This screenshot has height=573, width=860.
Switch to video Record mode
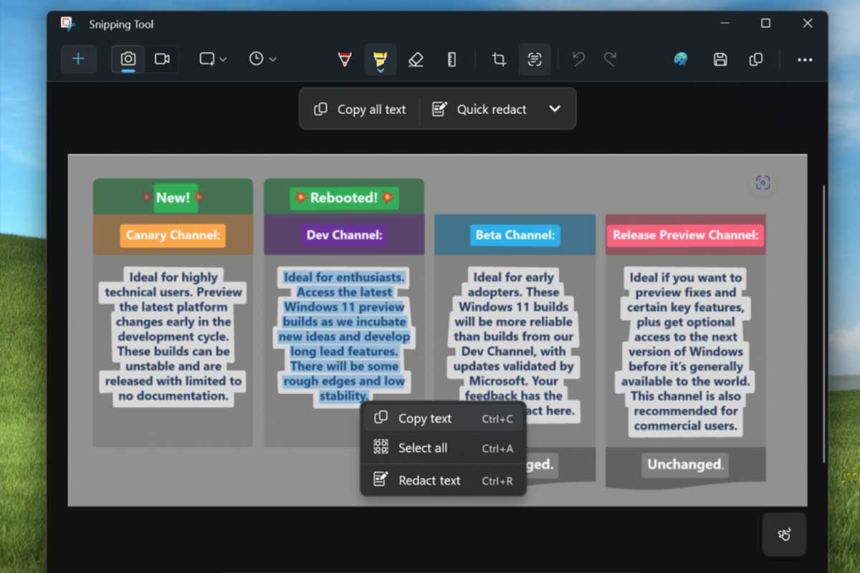162,59
